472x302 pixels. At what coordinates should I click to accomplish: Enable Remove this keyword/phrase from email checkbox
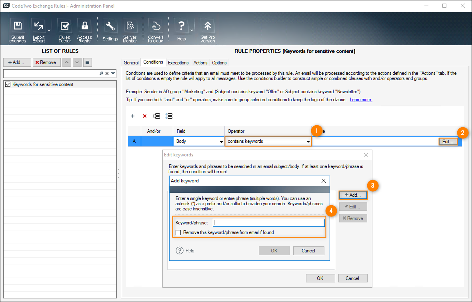(178, 232)
